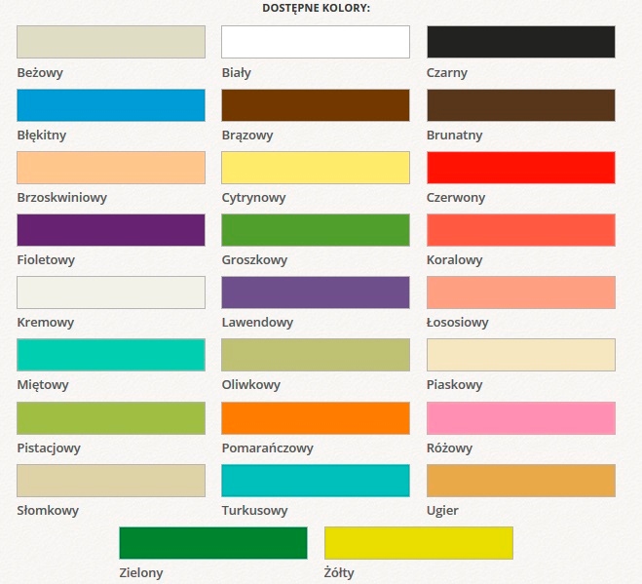Click the Zielony dark green swatch

click(213, 543)
